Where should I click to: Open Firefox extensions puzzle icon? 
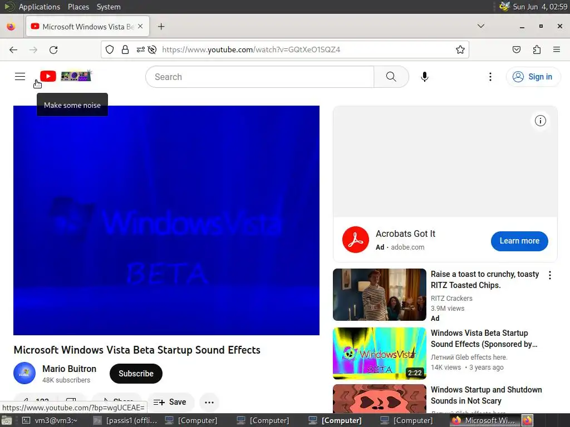pos(537,49)
